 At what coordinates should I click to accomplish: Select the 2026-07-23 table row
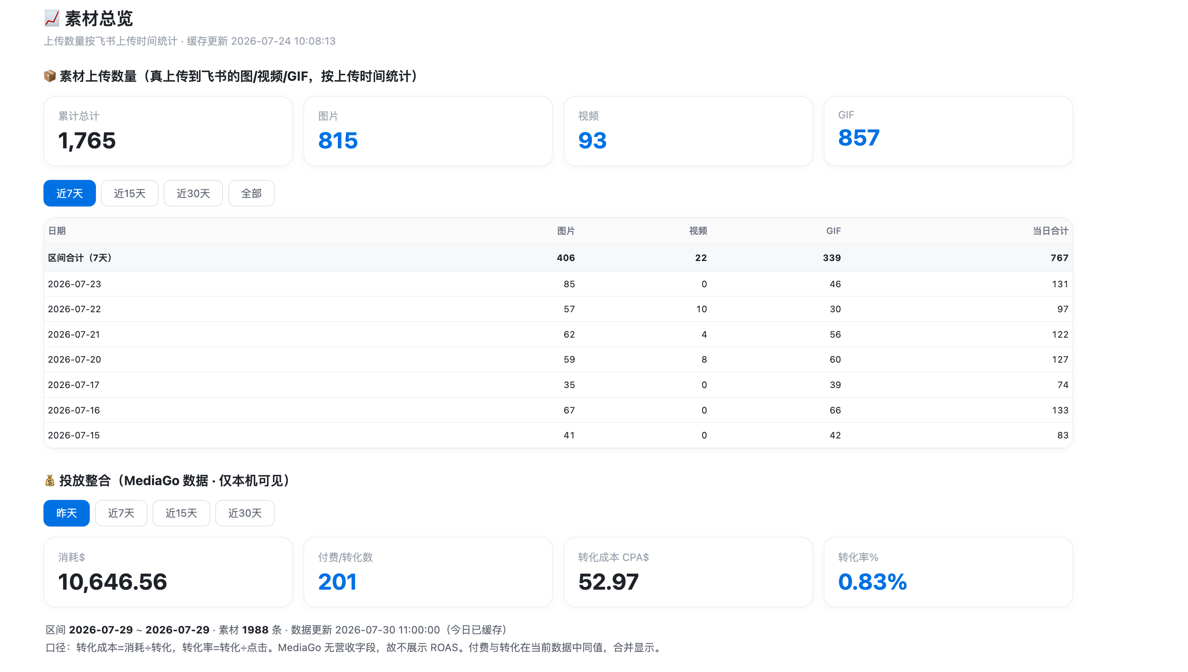click(x=558, y=284)
